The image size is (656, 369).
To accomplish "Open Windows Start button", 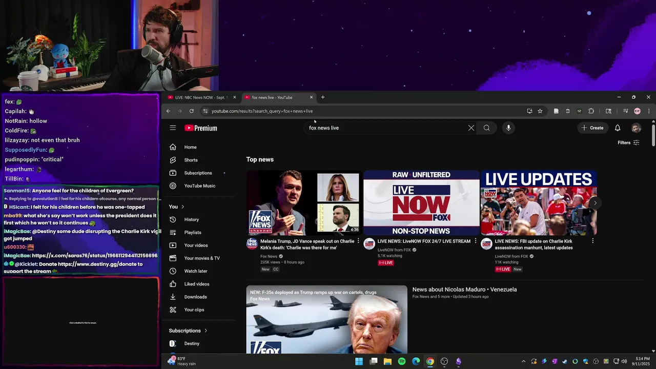I will [x=359, y=361].
